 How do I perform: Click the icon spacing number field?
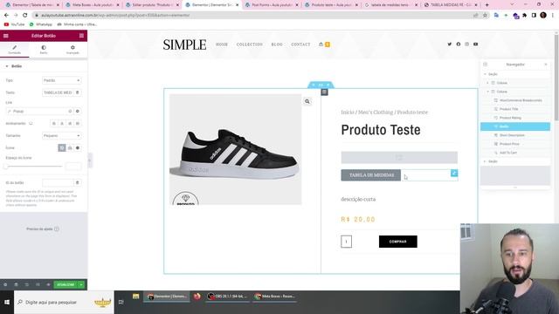[x=73, y=167]
